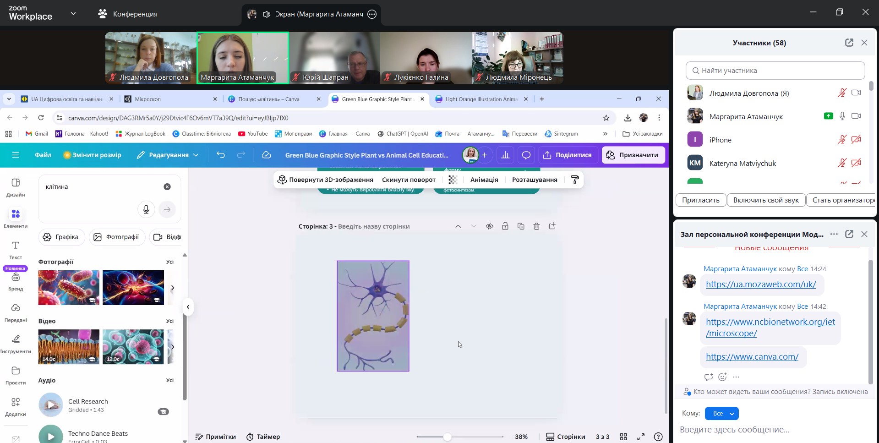Screen dimensions: 879x443
Task: Duplicate page 3 using the copy icon
Action: [521, 226]
